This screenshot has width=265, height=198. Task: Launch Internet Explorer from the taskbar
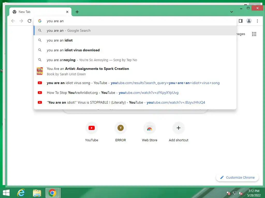(21, 193)
